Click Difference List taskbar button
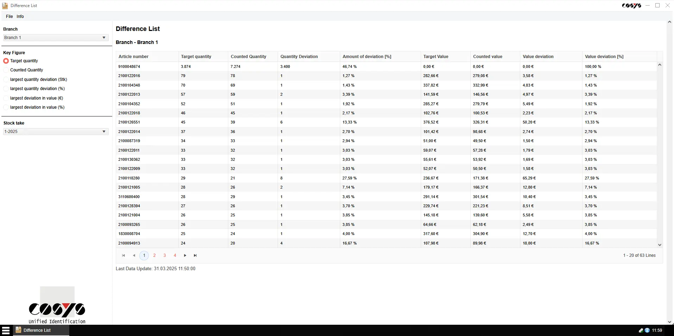Viewport: 674px width, 336px height. [x=41, y=330]
